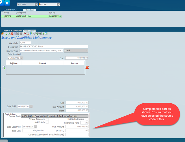185x142 pixels.
Task: Open the Date Sold picker button
Action: pyautogui.click(x=31, y=107)
